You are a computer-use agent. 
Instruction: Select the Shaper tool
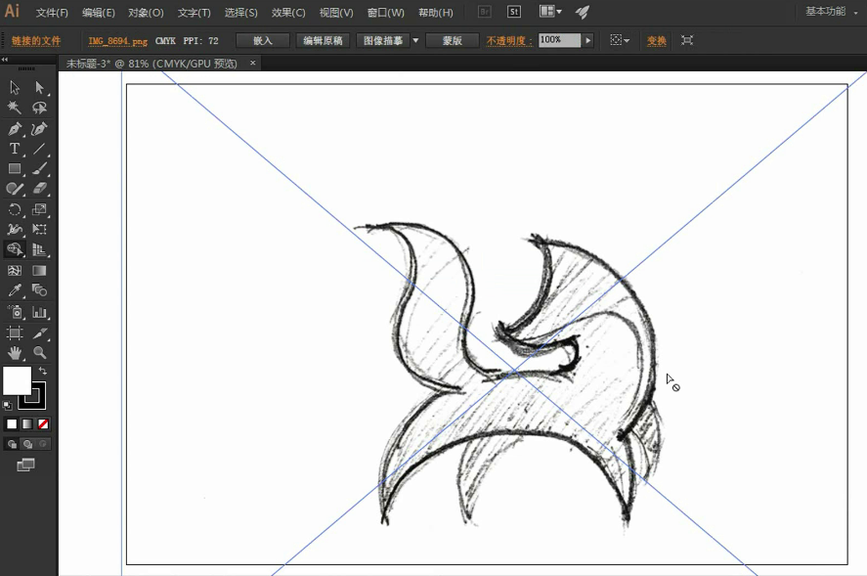15,189
